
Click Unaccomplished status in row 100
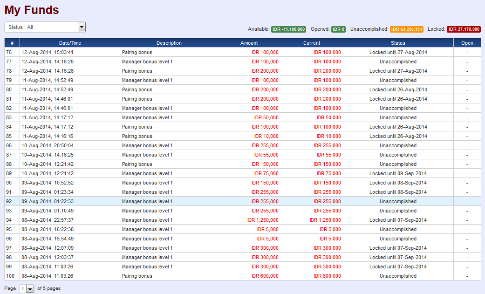click(x=398, y=276)
